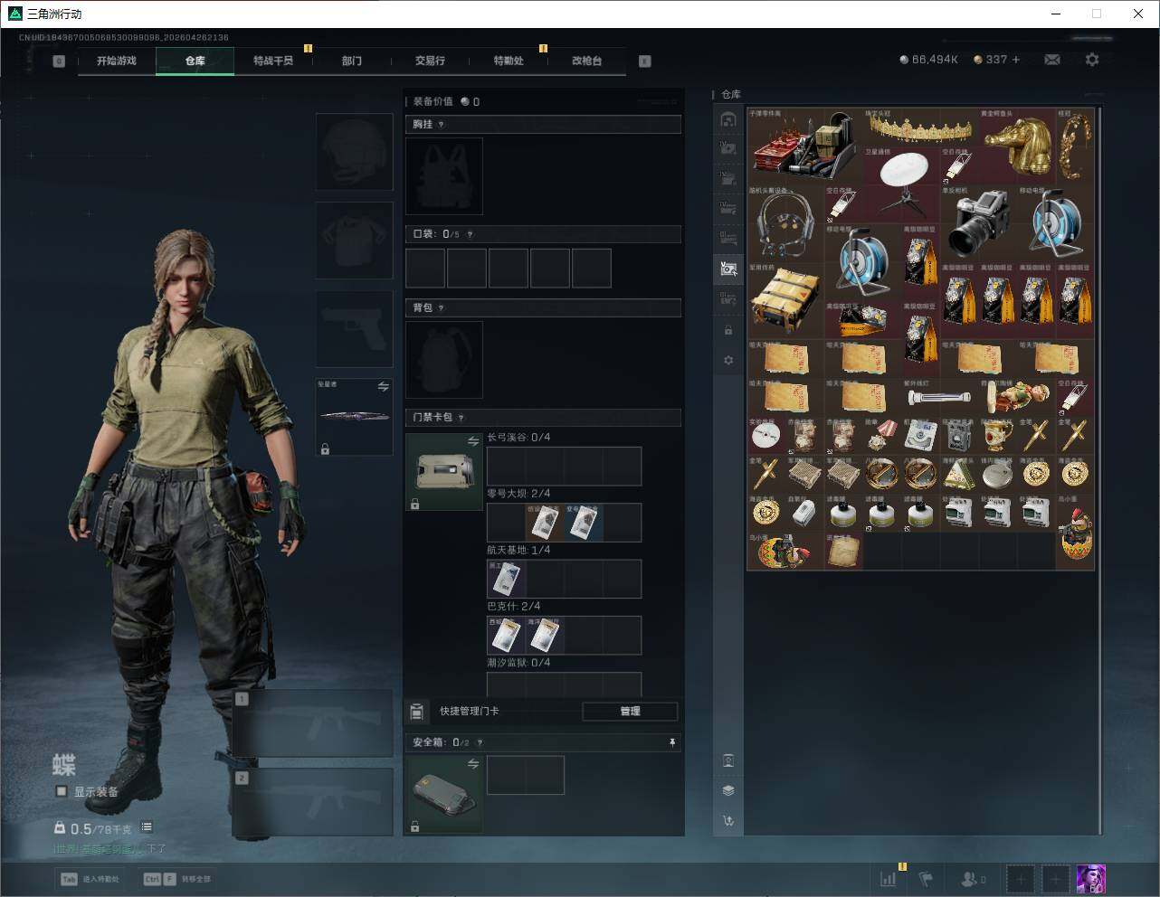
Task: Swap the keycard pack container
Action: click(473, 441)
